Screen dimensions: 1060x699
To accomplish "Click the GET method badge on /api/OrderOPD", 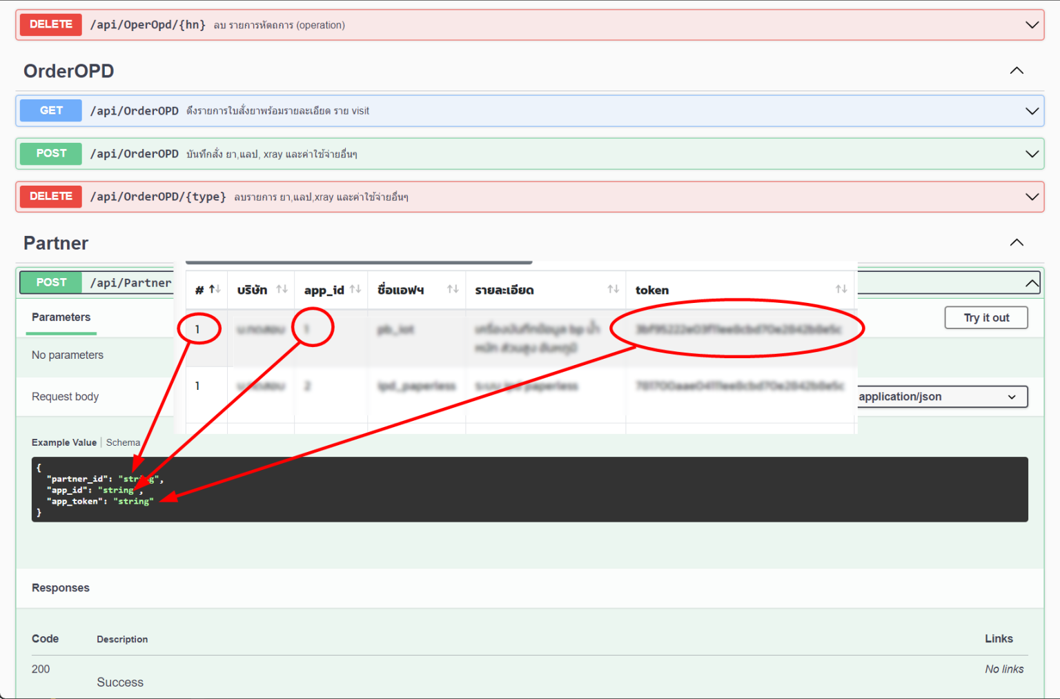I will tap(50, 110).
